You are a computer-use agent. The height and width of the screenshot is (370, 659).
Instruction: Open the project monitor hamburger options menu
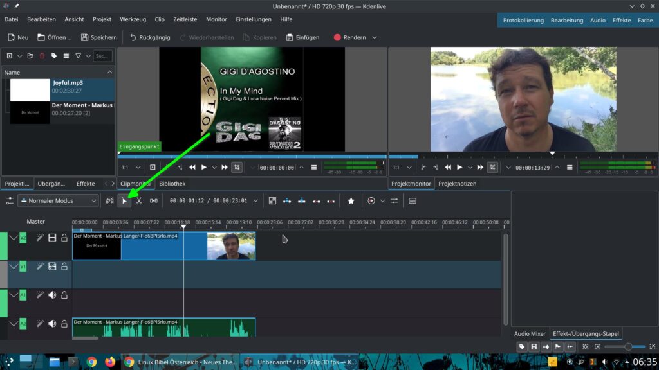point(570,168)
